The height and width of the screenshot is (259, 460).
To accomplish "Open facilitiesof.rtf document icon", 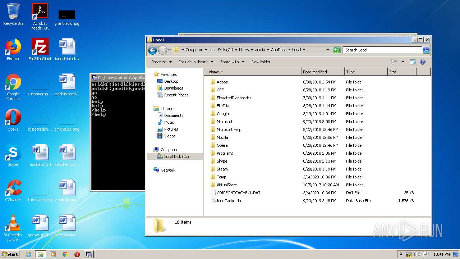I will 40,155.
